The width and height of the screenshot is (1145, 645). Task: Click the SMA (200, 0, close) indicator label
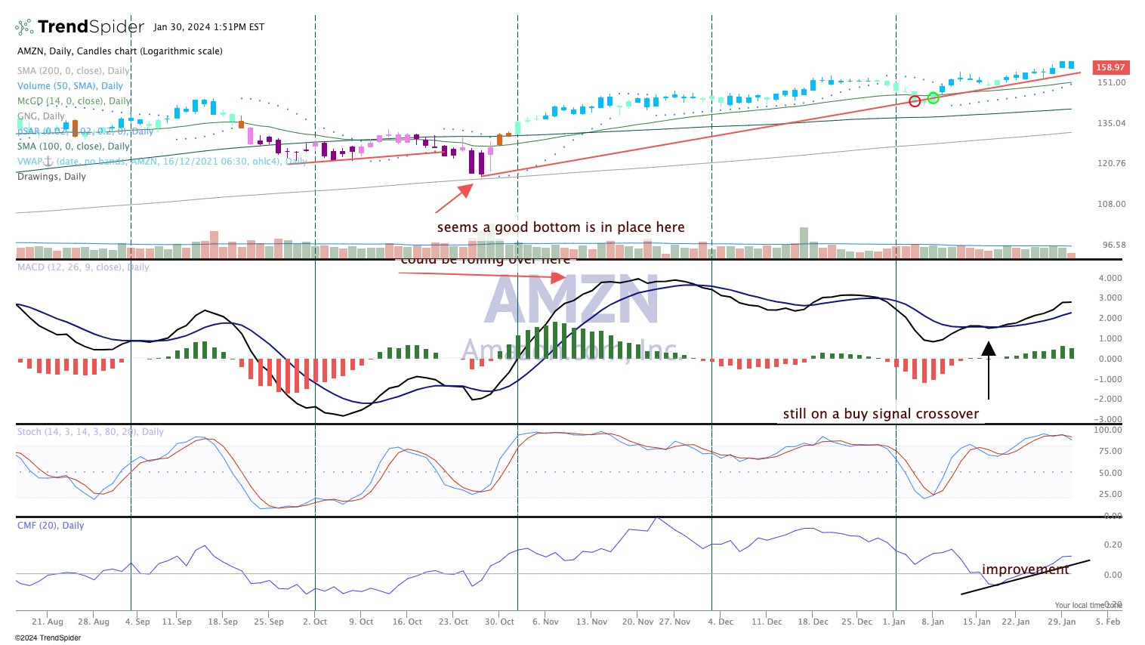point(73,71)
